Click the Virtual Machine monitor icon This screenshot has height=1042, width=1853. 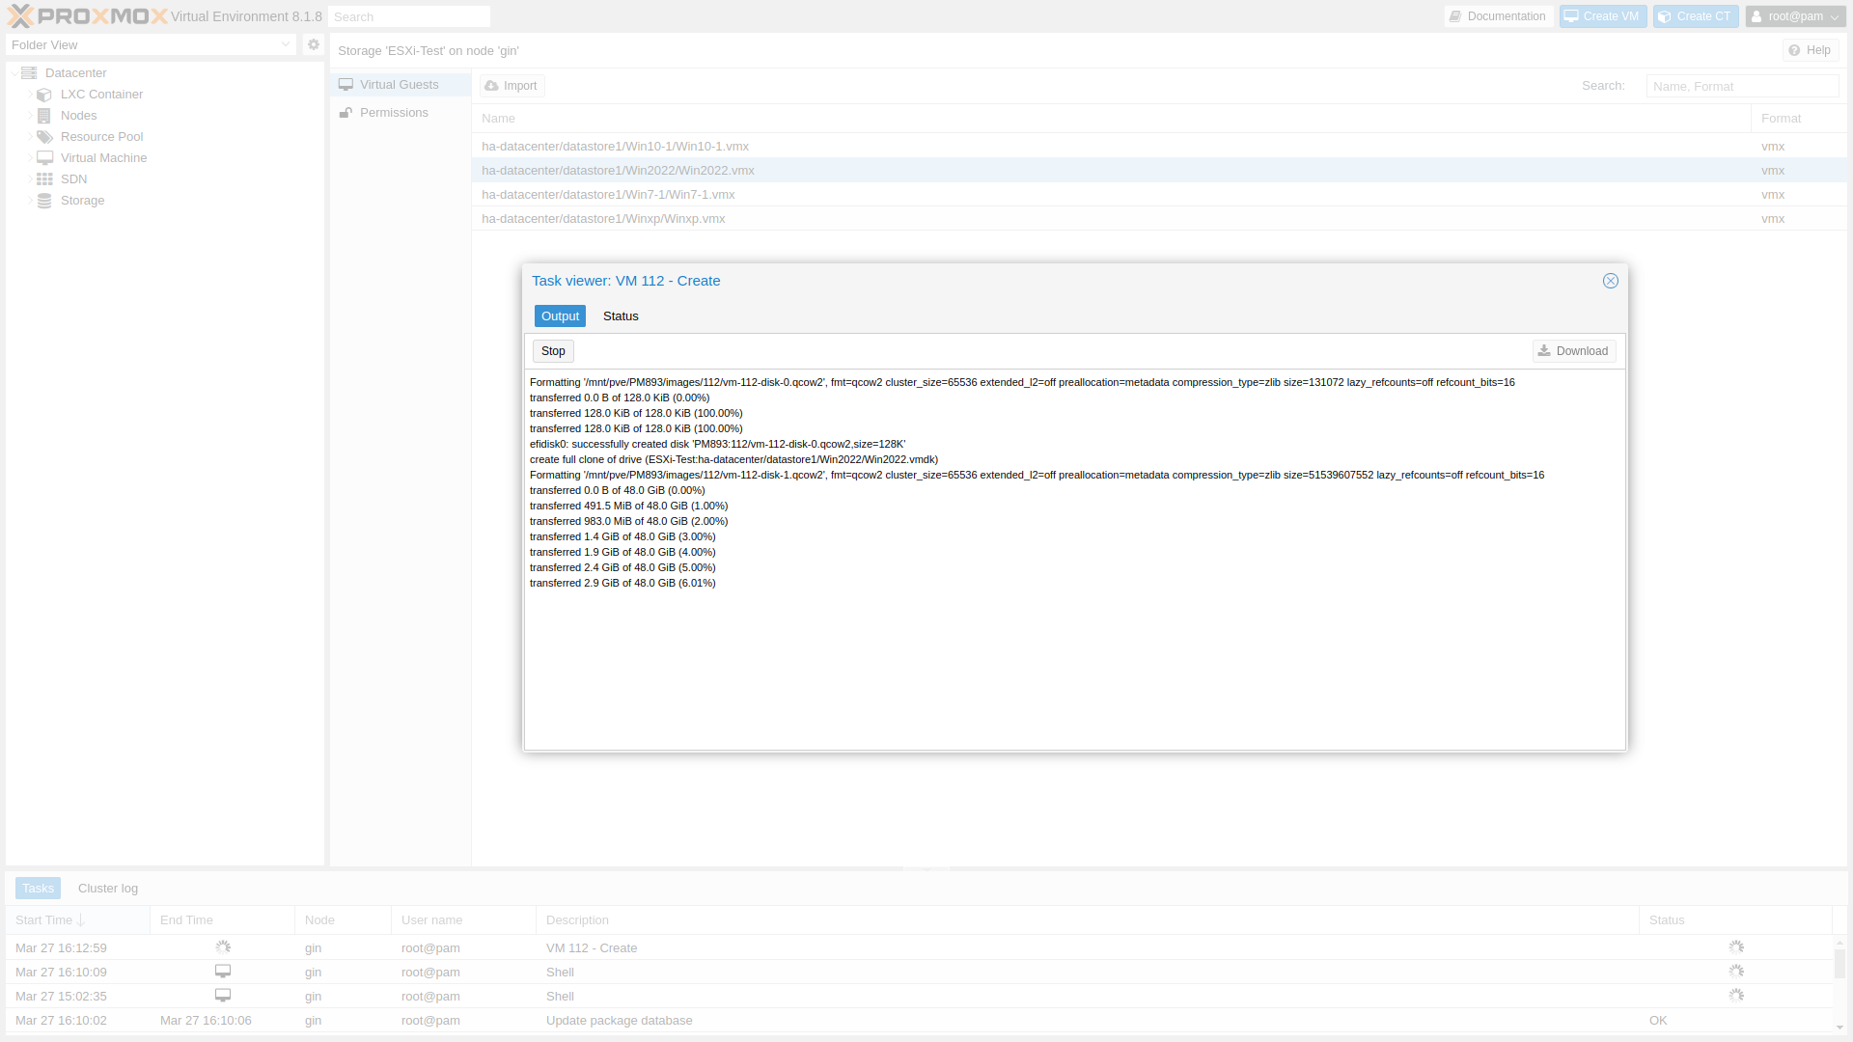pos(44,158)
